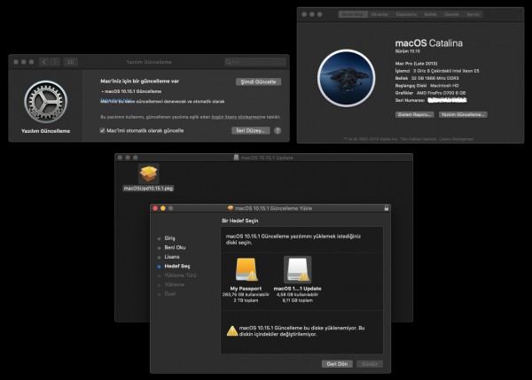The image size is (532, 380).
Task: Select the My Passport disk icon
Action: pos(246,270)
